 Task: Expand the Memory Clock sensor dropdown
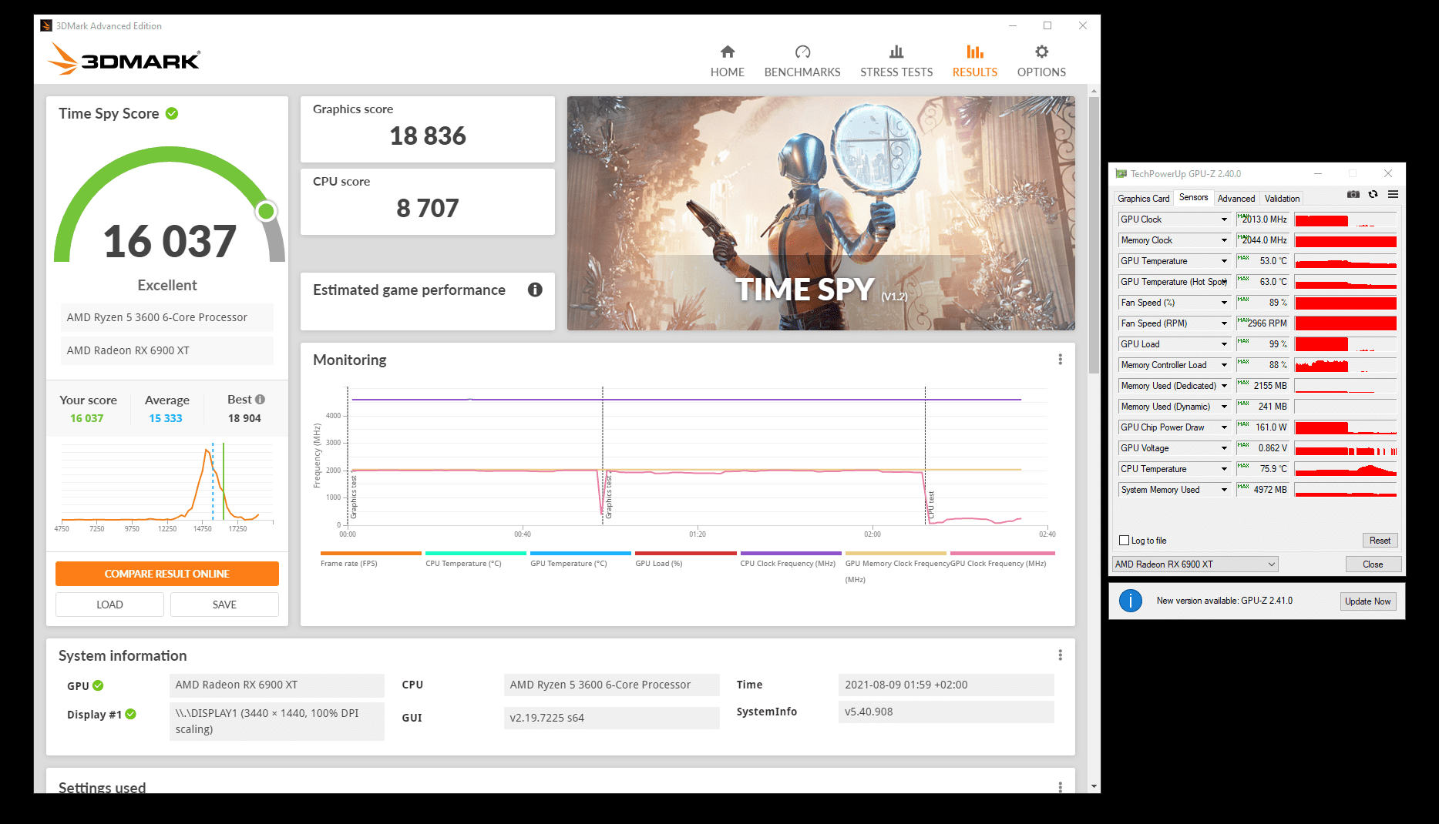1224,240
